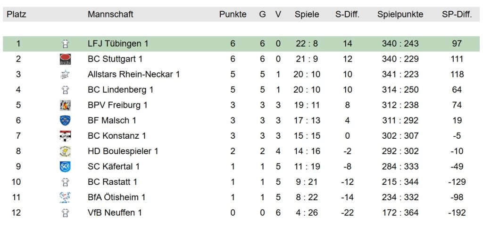Image resolution: width=483 pixels, height=228 pixels.
Task: Click the SC Käfertal 1 blue logo
Action: [65, 166]
